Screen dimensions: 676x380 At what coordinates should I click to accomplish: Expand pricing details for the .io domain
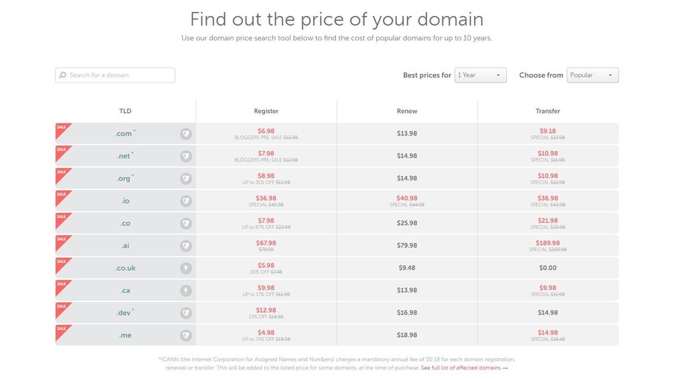coord(186,201)
